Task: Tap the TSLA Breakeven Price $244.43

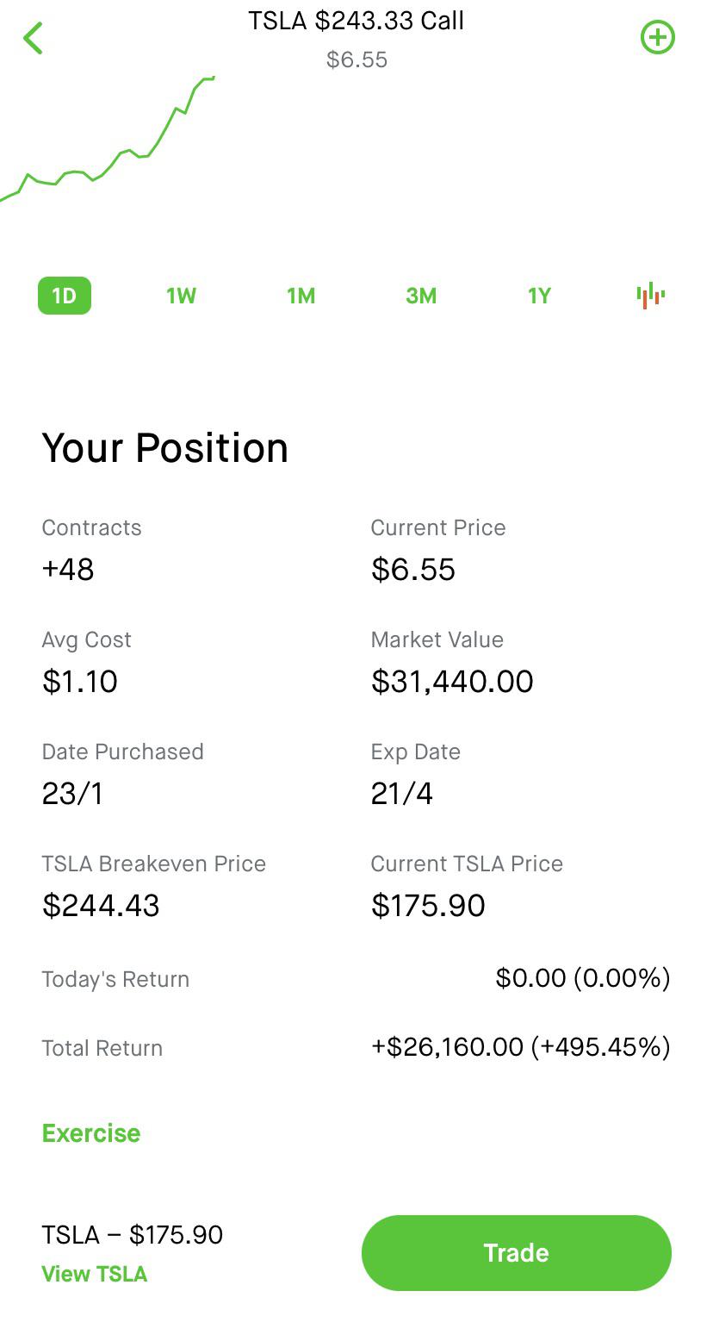Action: click(101, 906)
